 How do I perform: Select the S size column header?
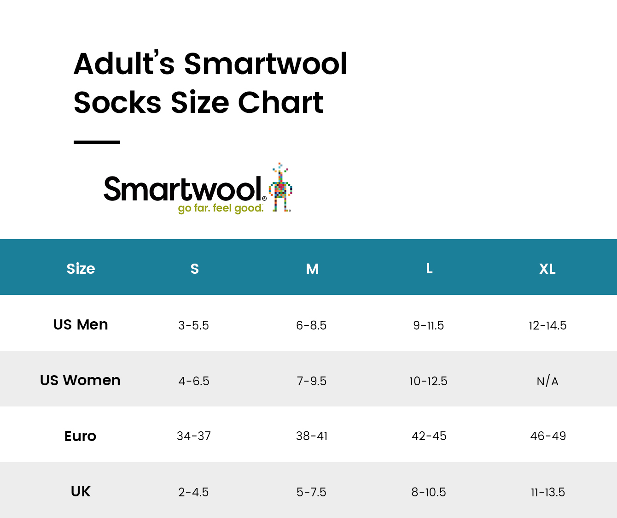pyautogui.click(x=195, y=269)
